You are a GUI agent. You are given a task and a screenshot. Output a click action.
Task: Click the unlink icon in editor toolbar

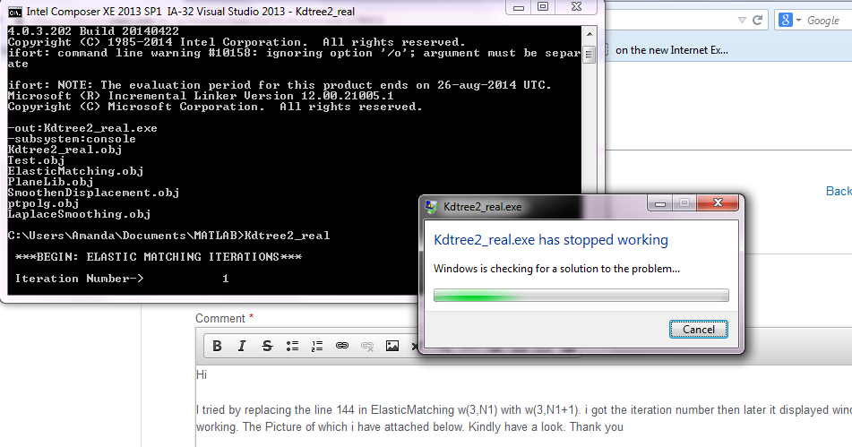click(x=366, y=346)
